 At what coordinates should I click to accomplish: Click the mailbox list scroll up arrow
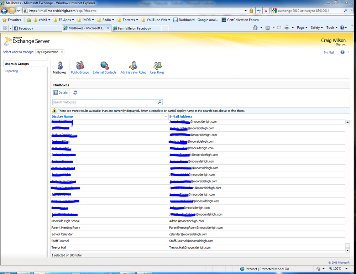point(347,122)
